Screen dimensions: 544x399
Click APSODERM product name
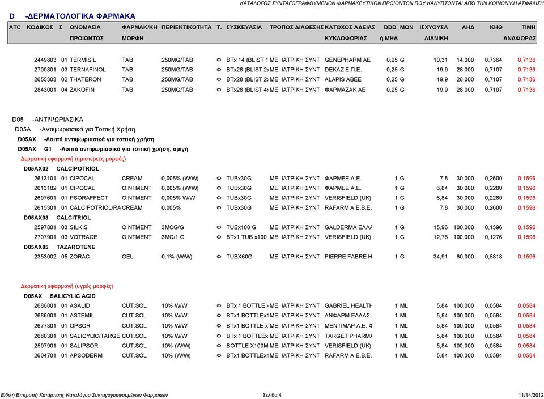[86, 355]
